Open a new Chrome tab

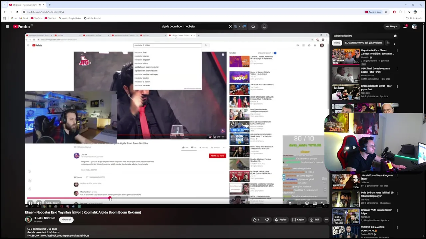[x=49, y=5]
